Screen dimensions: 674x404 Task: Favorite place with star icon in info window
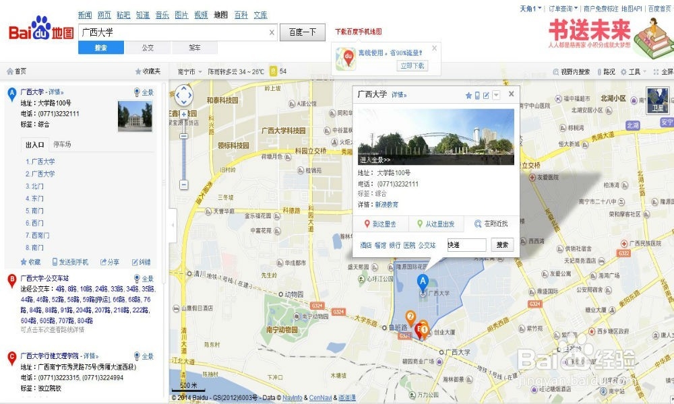tap(468, 96)
